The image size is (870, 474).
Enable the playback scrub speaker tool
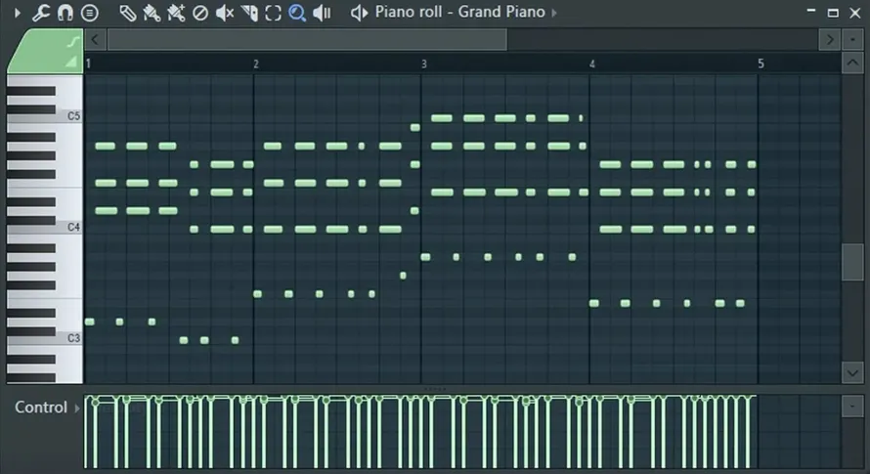tap(322, 13)
